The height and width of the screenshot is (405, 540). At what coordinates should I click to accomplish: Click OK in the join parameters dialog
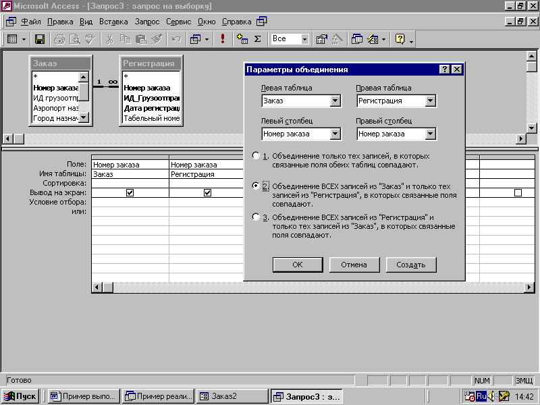coord(298,265)
